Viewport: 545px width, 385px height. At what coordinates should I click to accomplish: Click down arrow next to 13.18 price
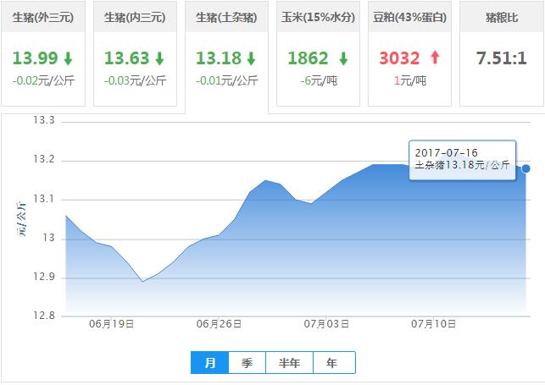(252, 58)
